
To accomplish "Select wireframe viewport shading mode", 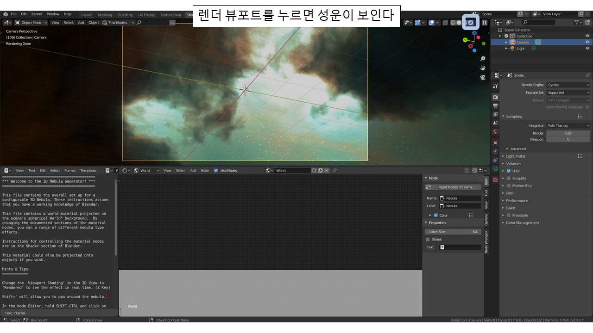I will [453, 22].
